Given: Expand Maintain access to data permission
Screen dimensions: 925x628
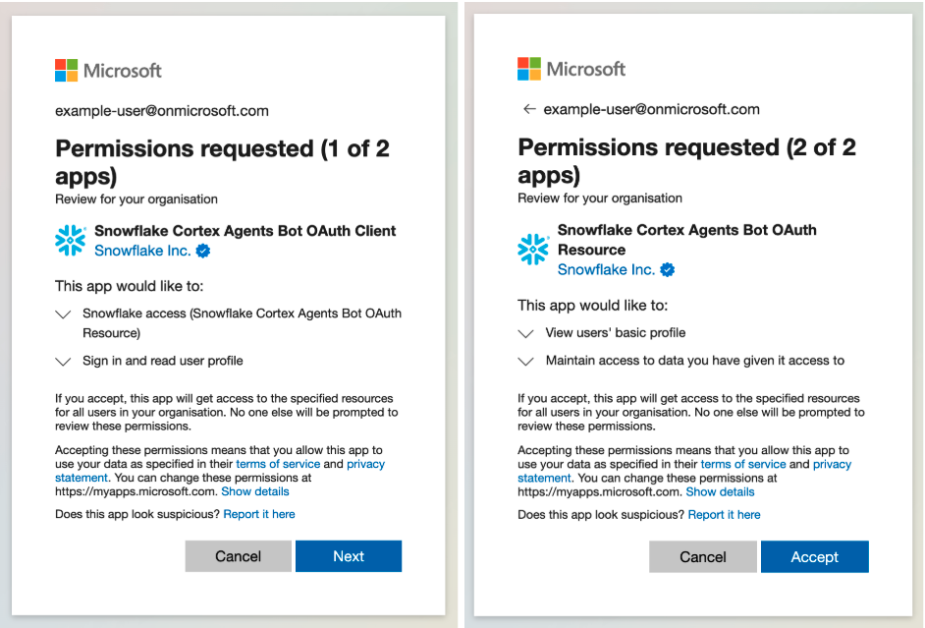Looking at the screenshot, I should (527, 362).
